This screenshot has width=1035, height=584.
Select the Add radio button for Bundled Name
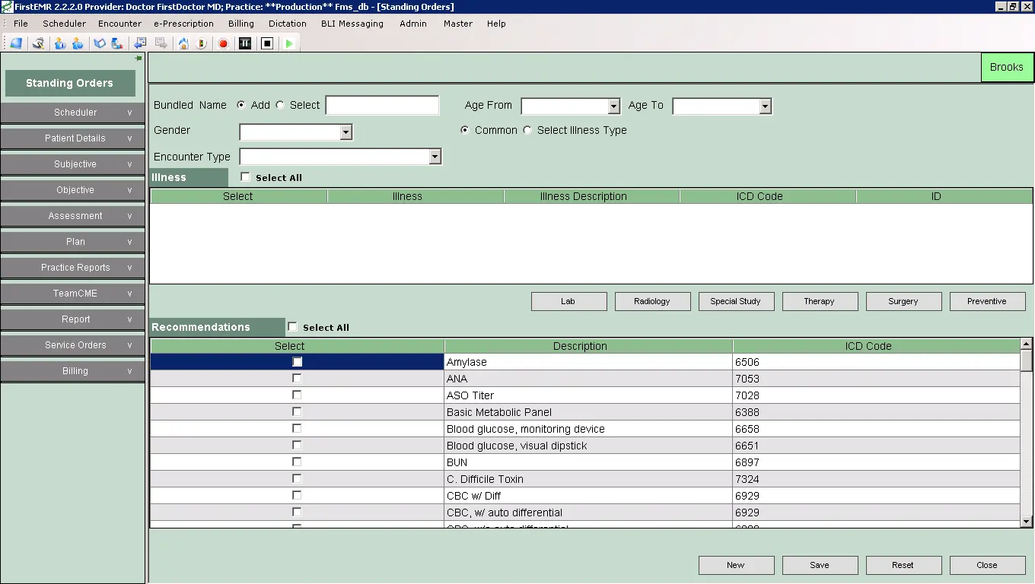click(x=240, y=105)
